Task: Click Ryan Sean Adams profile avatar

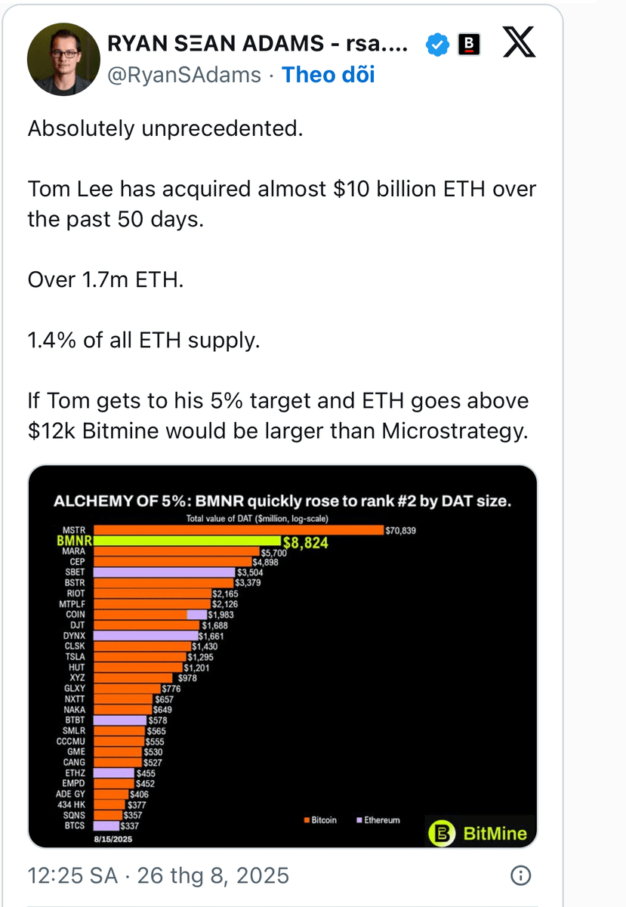Action: pyautogui.click(x=64, y=60)
